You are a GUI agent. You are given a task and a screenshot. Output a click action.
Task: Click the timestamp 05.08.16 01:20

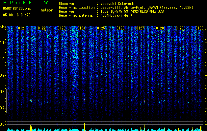coord(17,15)
